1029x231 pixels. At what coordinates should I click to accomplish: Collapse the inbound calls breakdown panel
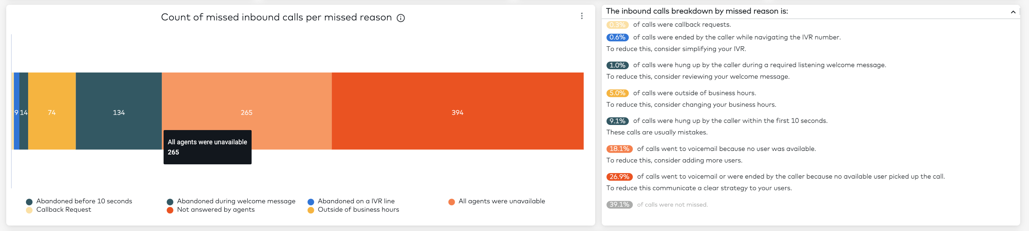[1013, 12]
